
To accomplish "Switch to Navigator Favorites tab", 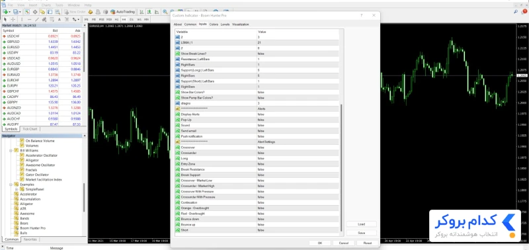I will click(30, 239).
